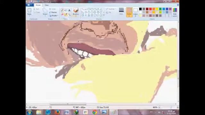Select the Pencil tool

click(62, 10)
